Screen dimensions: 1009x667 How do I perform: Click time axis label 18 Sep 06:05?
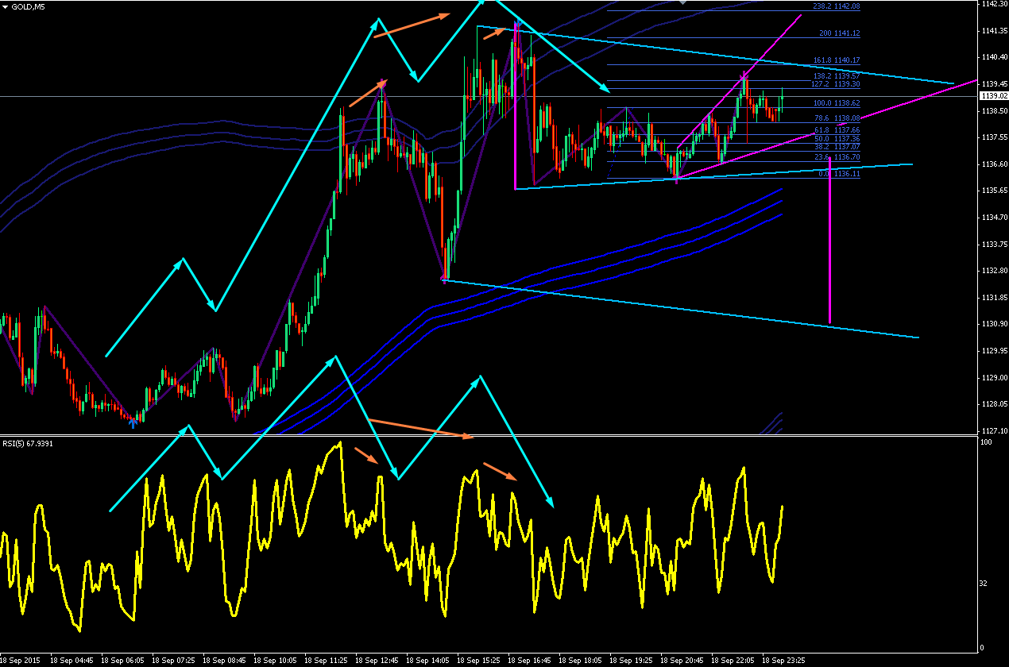tap(123, 660)
